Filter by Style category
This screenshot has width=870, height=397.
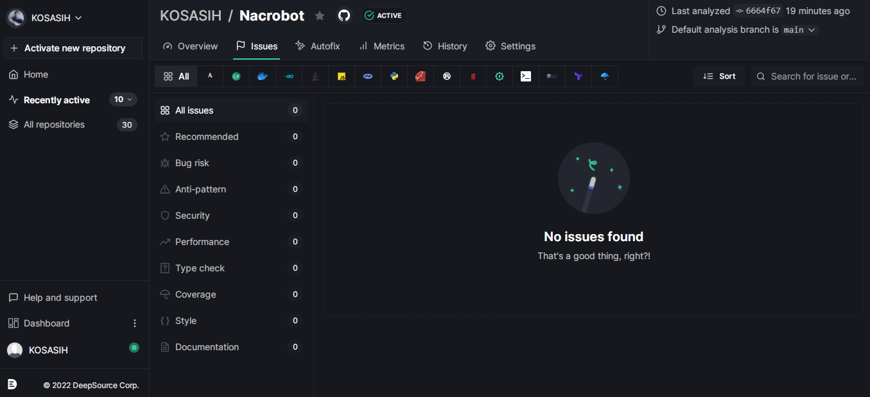tap(231, 321)
